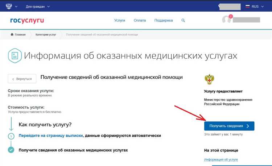Open the "Перейдите на страницу выписки" link
This screenshot has width=272, height=166.
[51, 136]
